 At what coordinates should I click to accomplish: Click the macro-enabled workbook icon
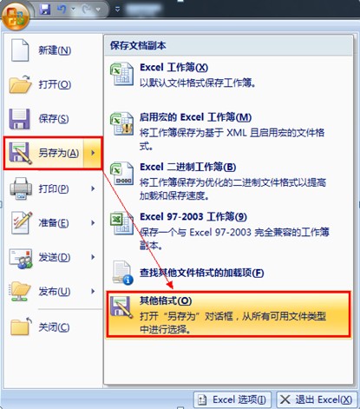pos(121,124)
